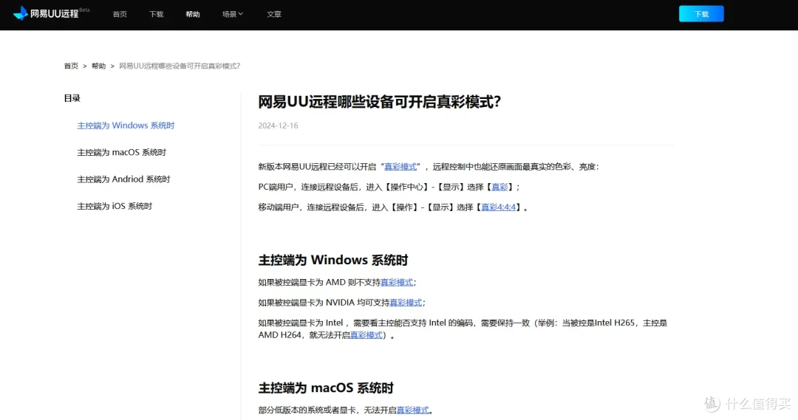Image resolution: width=798 pixels, height=420 pixels.
Task: Click the 主控端为 macOS 系统时 section heading
Action: (327, 388)
